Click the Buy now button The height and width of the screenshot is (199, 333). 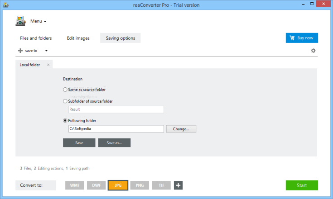[302, 38]
